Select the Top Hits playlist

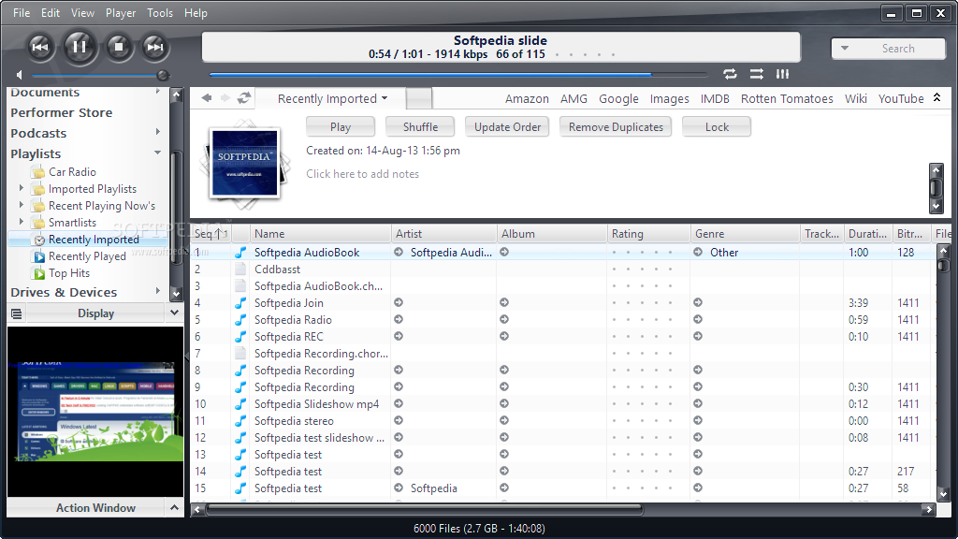pos(69,274)
